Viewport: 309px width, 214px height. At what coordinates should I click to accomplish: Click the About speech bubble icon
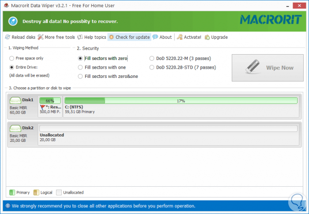click(155, 37)
